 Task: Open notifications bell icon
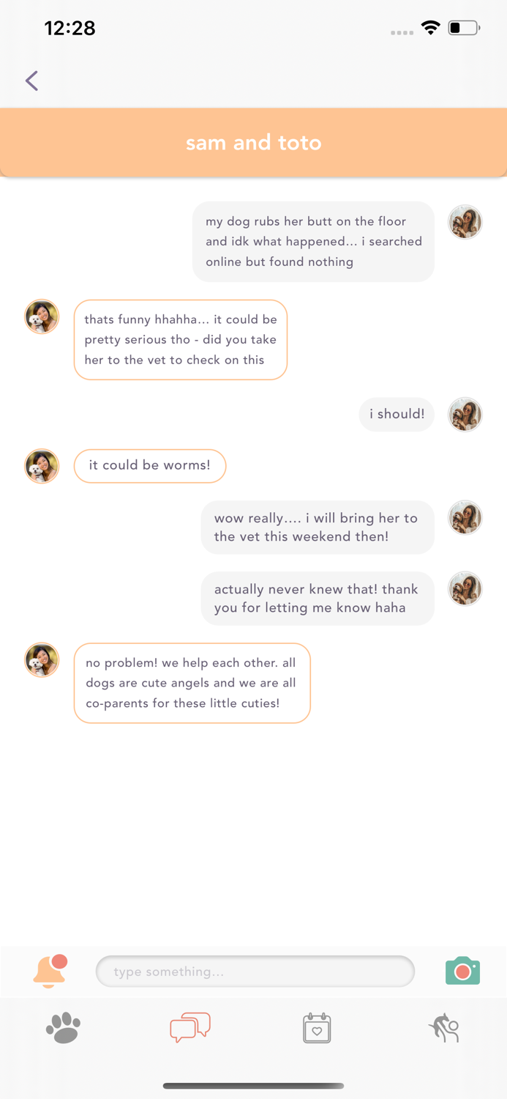click(x=50, y=972)
